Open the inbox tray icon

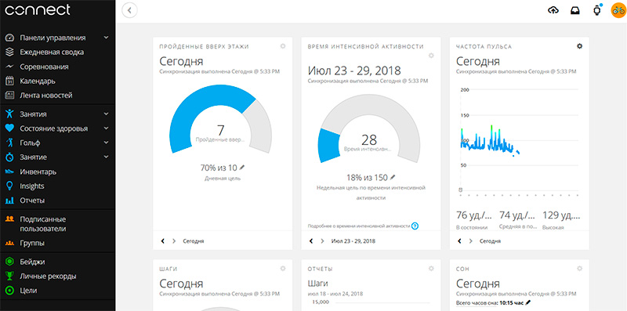pyautogui.click(x=575, y=11)
